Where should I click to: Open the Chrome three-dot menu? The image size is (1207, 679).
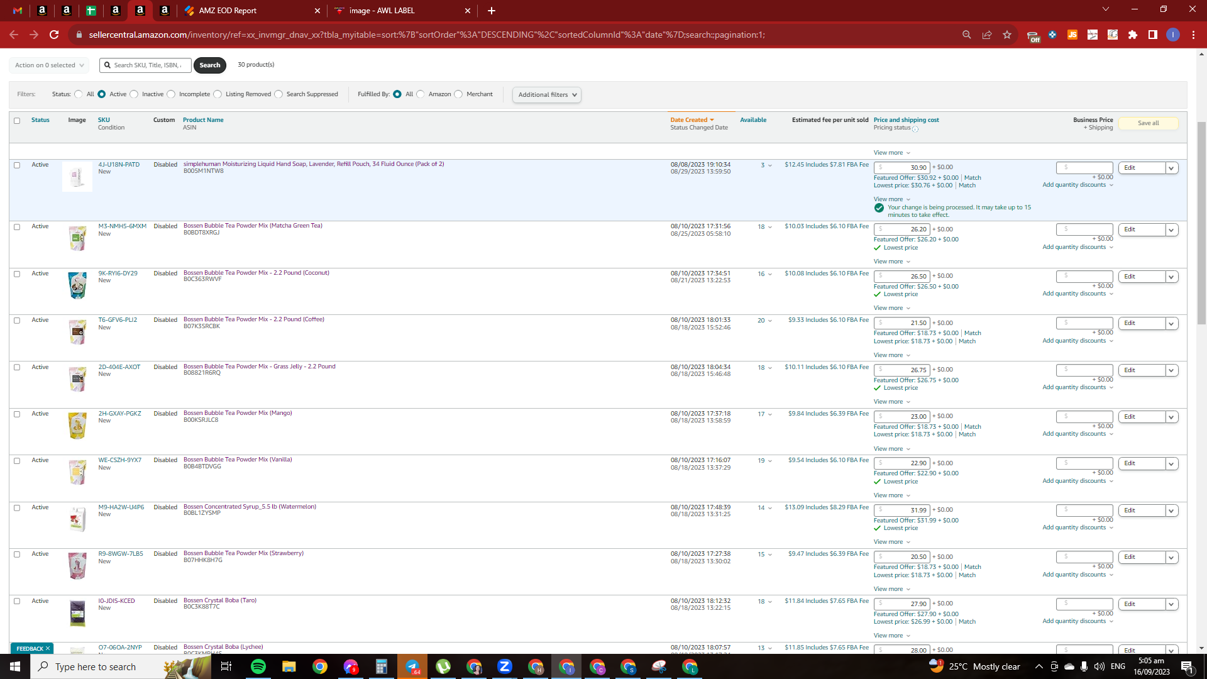pyautogui.click(x=1193, y=35)
